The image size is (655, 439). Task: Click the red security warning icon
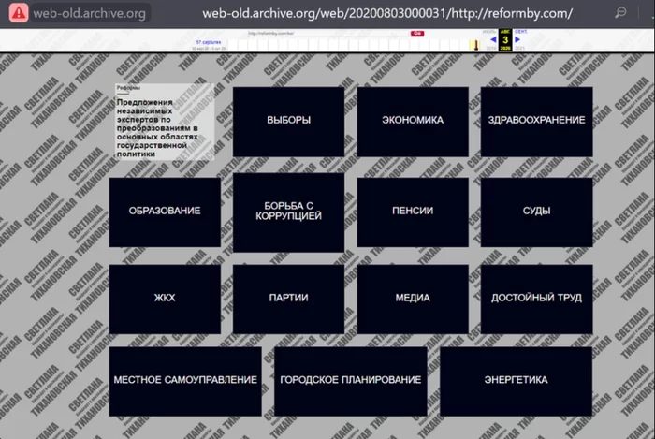(19, 13)
